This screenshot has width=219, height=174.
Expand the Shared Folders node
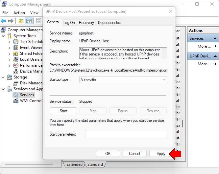point(9,54)
